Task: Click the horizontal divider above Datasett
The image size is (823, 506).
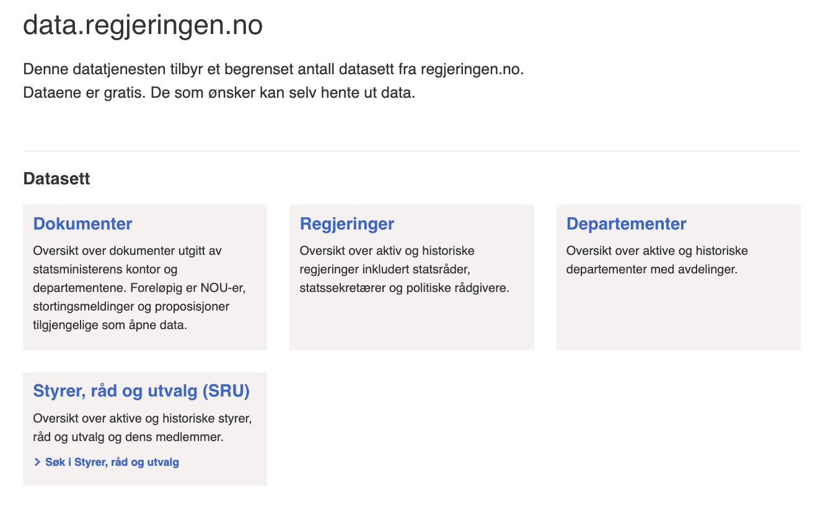Action: (x=412, y=151)
